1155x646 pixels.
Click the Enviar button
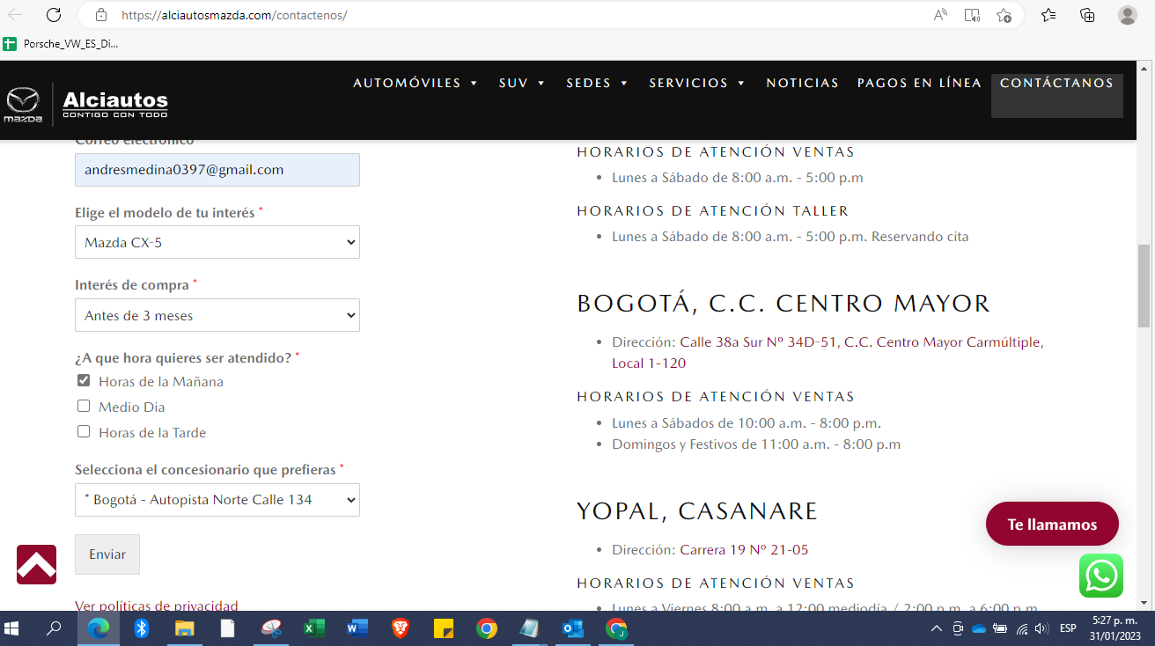(107, 554)
